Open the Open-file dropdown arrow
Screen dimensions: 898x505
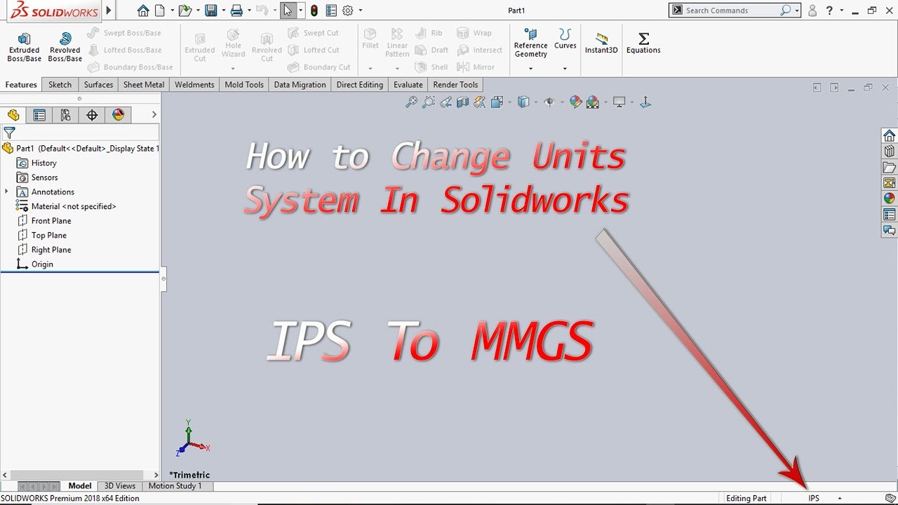coord(196,11)
